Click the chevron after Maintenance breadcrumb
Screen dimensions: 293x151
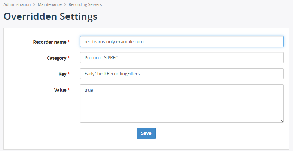click(x=65, y=4)
